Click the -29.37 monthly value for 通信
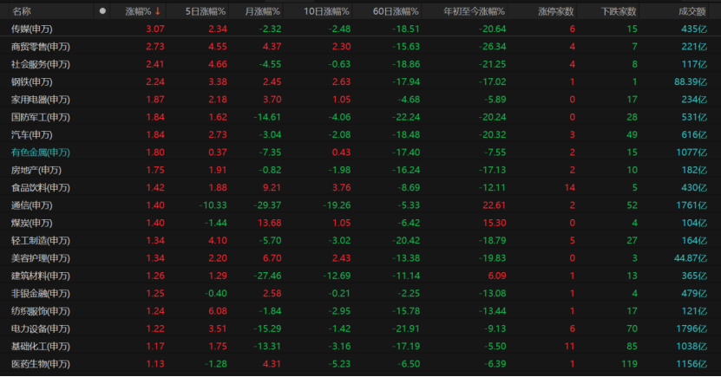The image size is (721, 377). [x=267, y=205]
